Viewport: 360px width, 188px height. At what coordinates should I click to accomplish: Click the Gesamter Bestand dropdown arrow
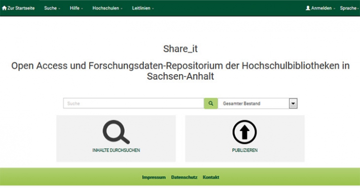[x=293, y=104]
